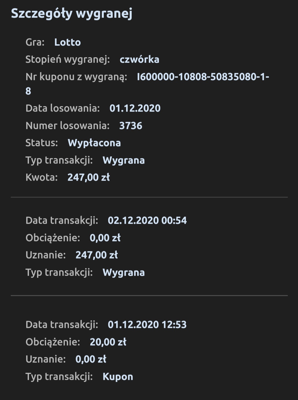This screenshot has width=298, height=400.
Task: Select the Lotto game name
Action: click(x=67, y=42)
